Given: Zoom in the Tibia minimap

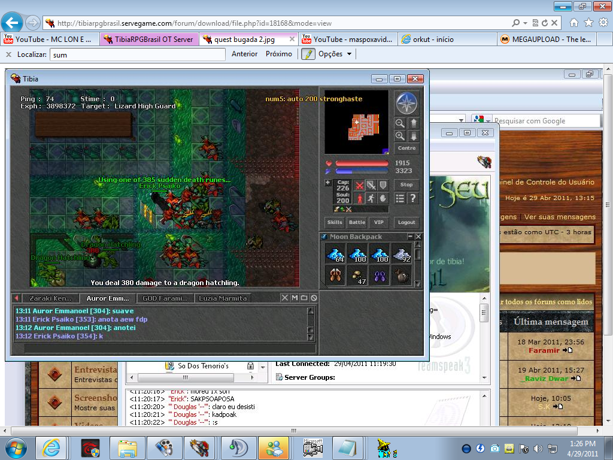Looking at the screenshot, I should click(400, 136).
